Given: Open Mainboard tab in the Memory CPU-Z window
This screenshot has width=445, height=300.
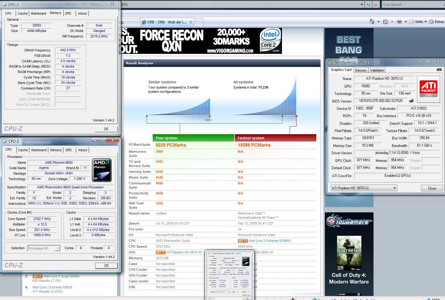Looking at the screenshot, I should tap(39, 13).
